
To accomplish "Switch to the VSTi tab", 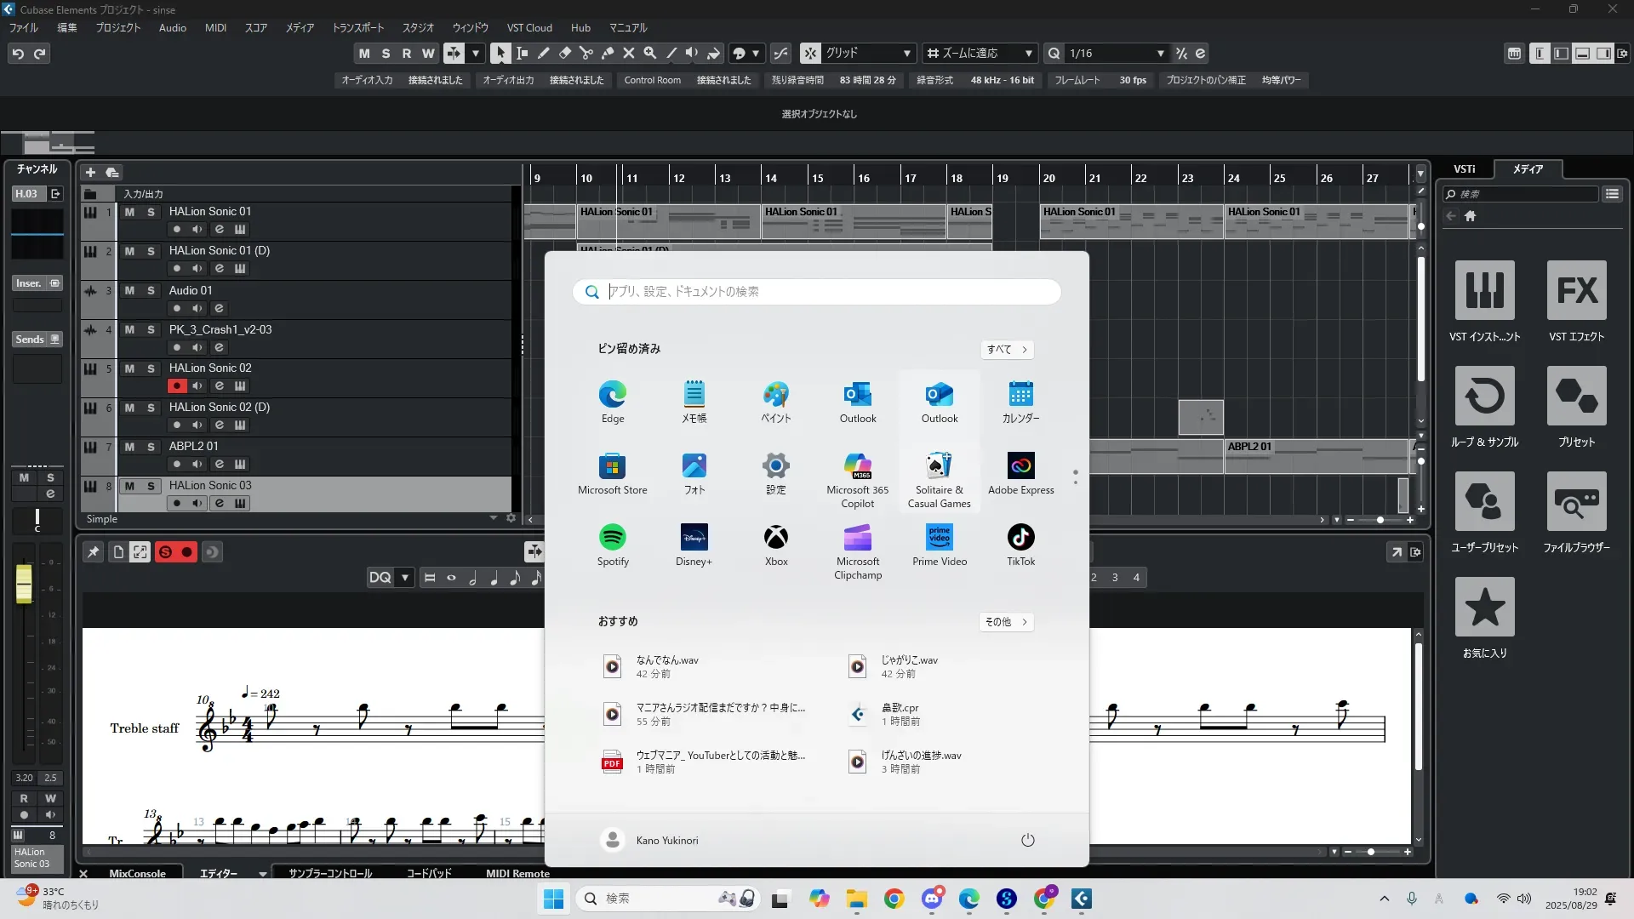I will (1464, 168).
